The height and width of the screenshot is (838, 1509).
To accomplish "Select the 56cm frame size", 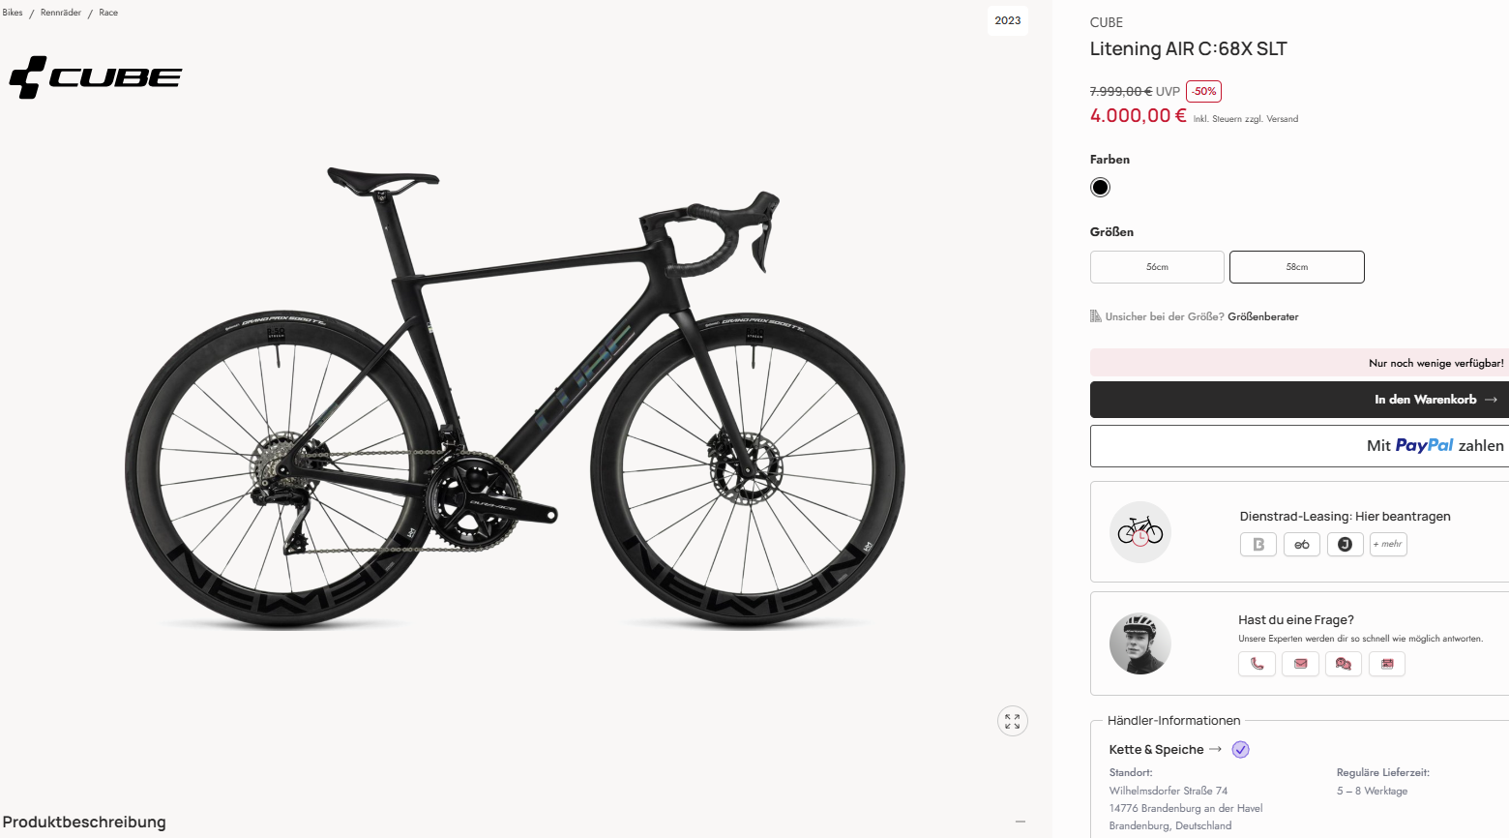I will point(1157,267).
